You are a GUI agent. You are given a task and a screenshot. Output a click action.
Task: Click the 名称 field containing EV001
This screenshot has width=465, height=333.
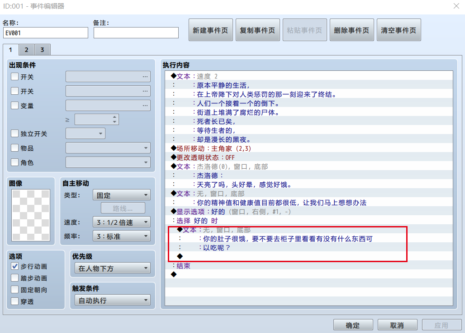click(46, 33)
